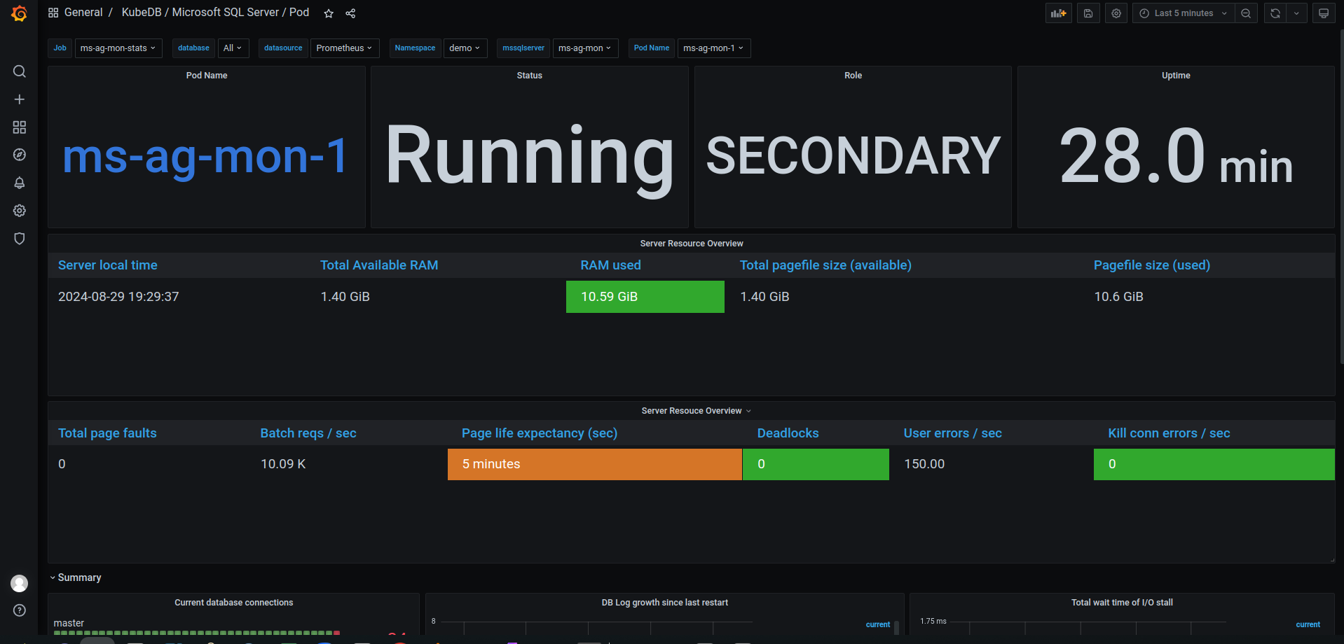The image size is (1344, 644).
Task: Collapse the Summary section
Action: 75,577
